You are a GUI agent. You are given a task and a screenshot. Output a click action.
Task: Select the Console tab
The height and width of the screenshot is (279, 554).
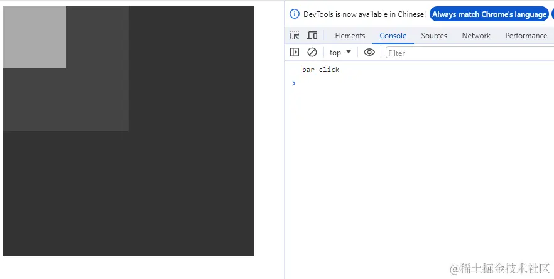pyautogui.click(x=393, y=36)
